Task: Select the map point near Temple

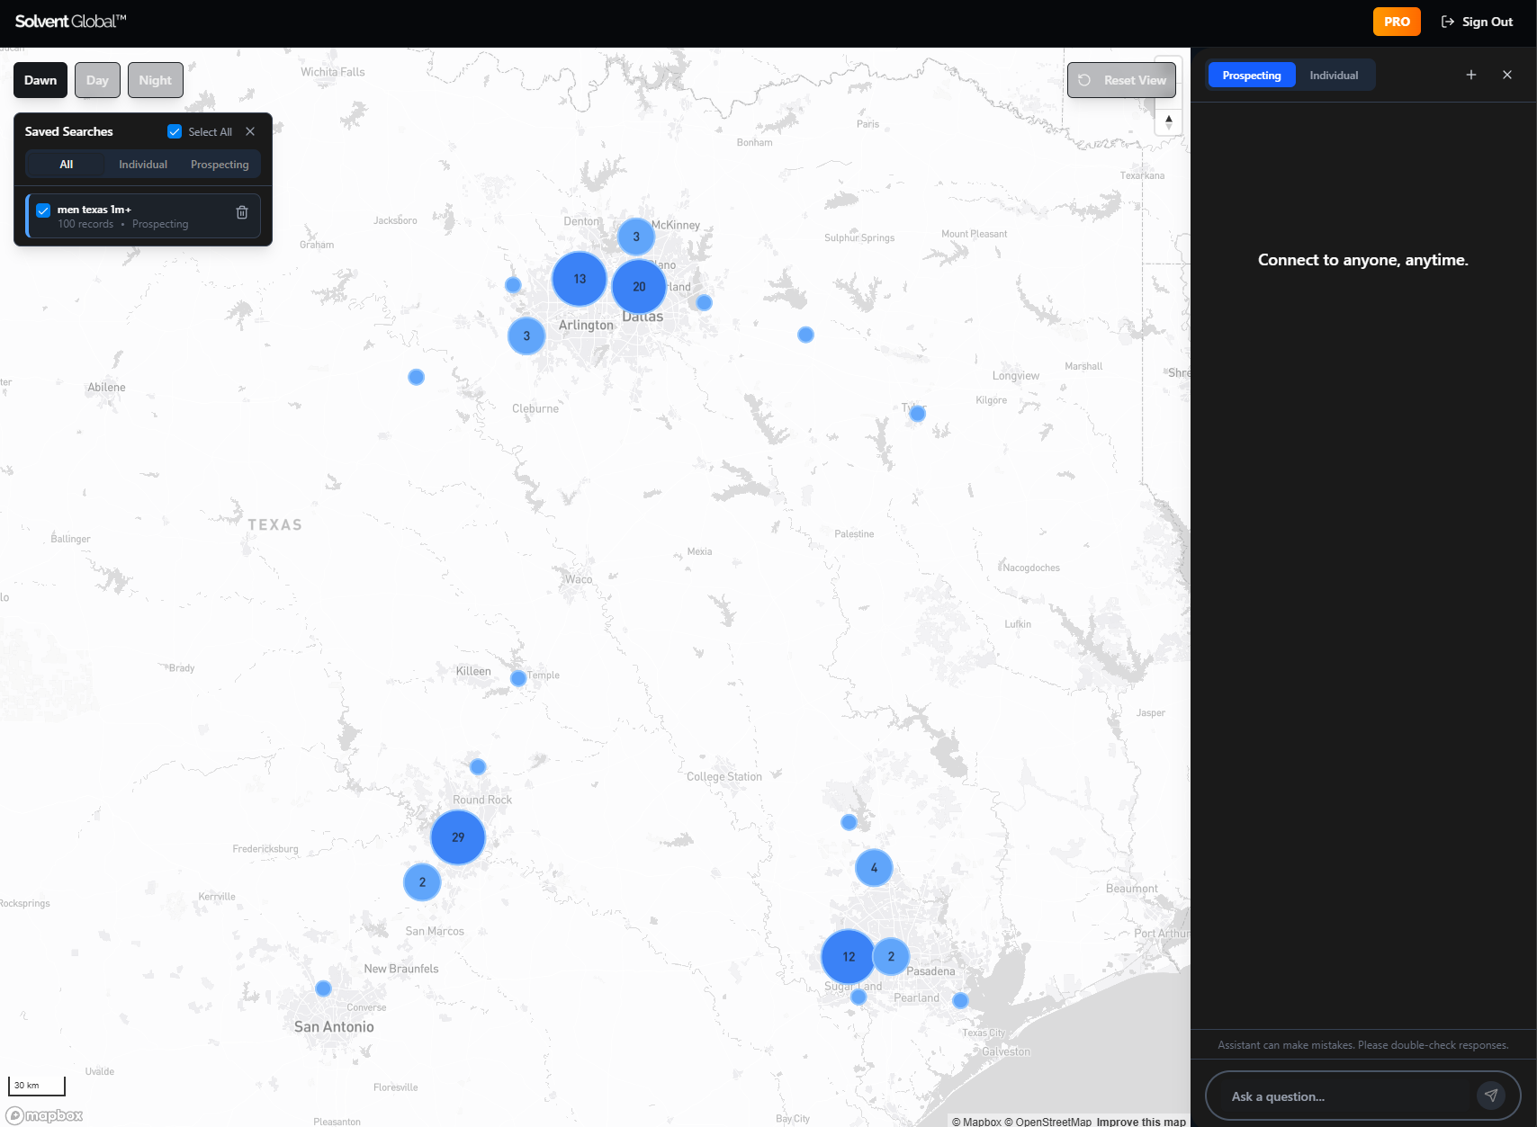Action: tap(518, 678)
